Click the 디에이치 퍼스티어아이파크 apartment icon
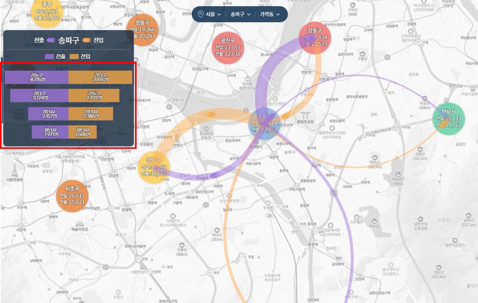The width and height of the screenshot is (478, 303). point(173,216)
